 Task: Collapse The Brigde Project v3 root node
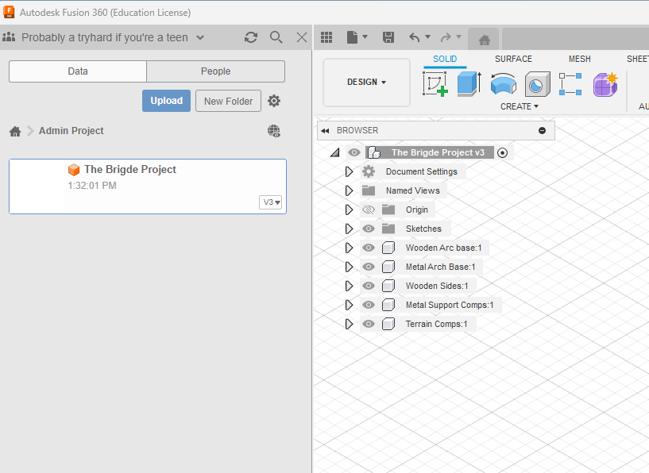(x=335, y=152)
